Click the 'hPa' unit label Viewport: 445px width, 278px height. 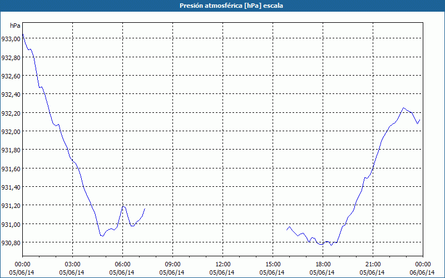coord(15,26)
